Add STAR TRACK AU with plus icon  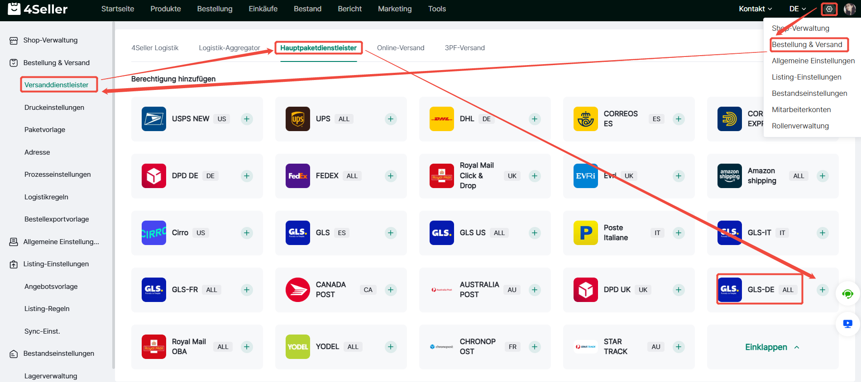(679, 347)
